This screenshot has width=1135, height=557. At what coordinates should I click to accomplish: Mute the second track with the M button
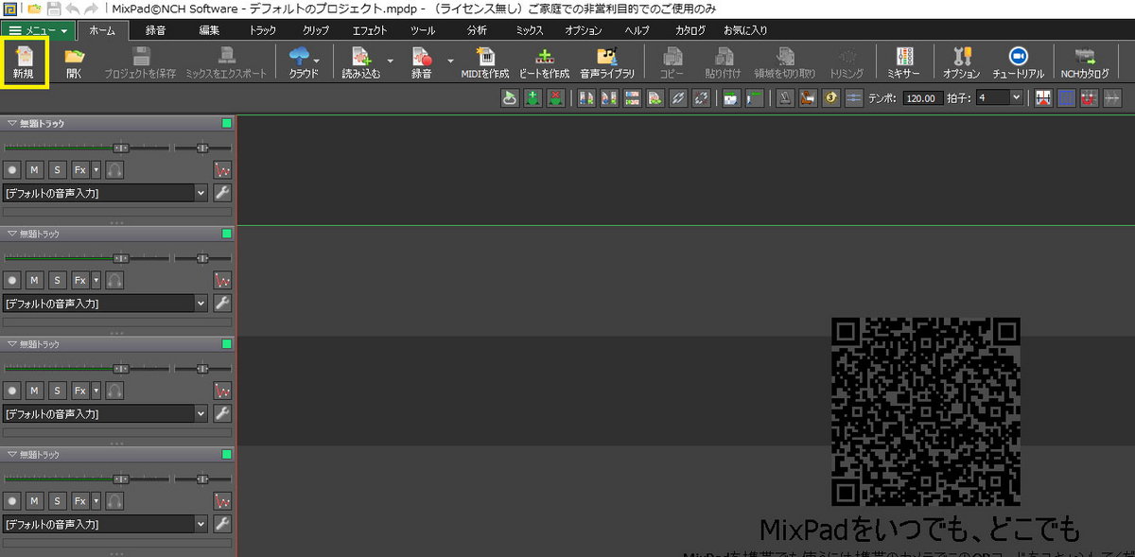[x=34, y=280]
